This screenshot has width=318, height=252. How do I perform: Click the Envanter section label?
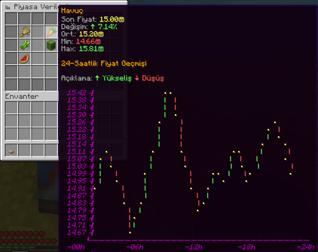pos(21,96)
